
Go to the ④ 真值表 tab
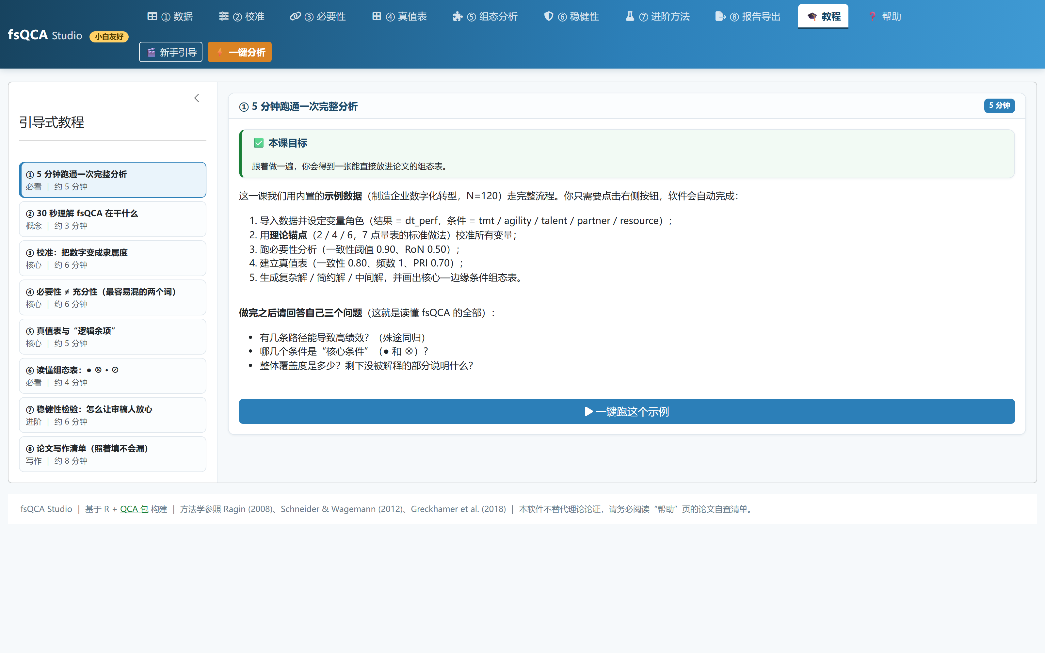[x=399, y=16]
